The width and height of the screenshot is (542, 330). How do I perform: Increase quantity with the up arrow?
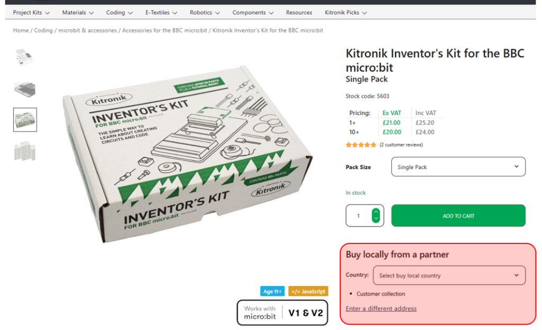coord(376,212)
